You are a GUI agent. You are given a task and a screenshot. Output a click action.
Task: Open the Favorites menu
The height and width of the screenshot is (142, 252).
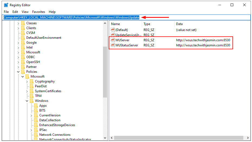(x=38, y=12)
